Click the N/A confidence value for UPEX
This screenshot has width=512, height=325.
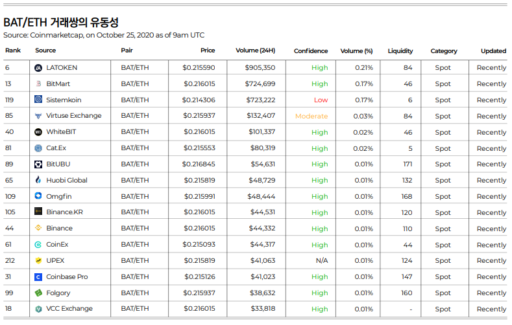click(x=322, y=260)
